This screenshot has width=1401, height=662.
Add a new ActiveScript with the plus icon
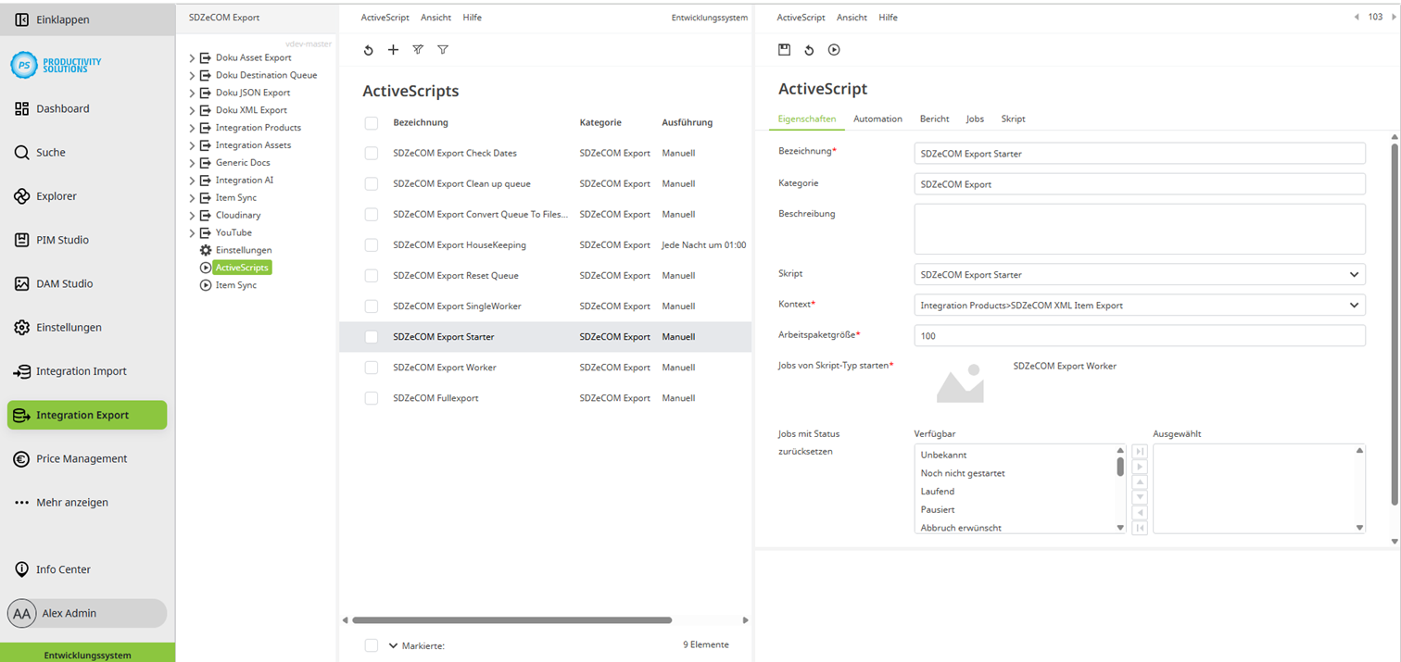(393, 50)
